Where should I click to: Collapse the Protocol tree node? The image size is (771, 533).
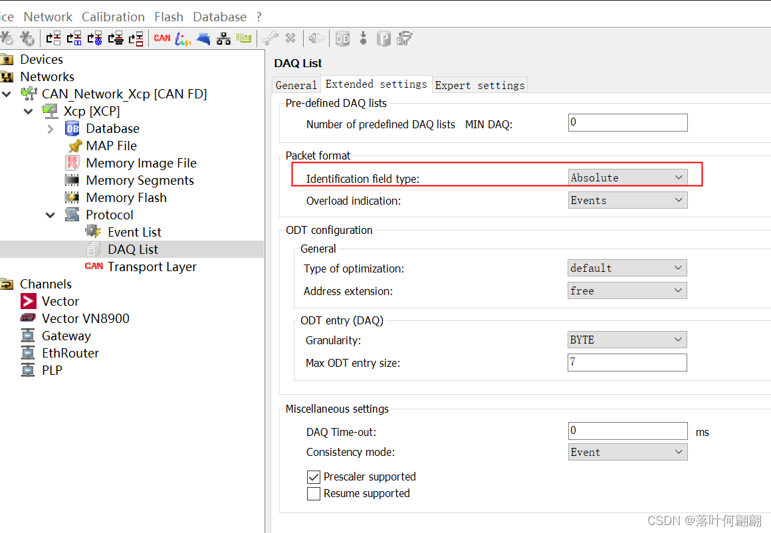click(50, 215)
